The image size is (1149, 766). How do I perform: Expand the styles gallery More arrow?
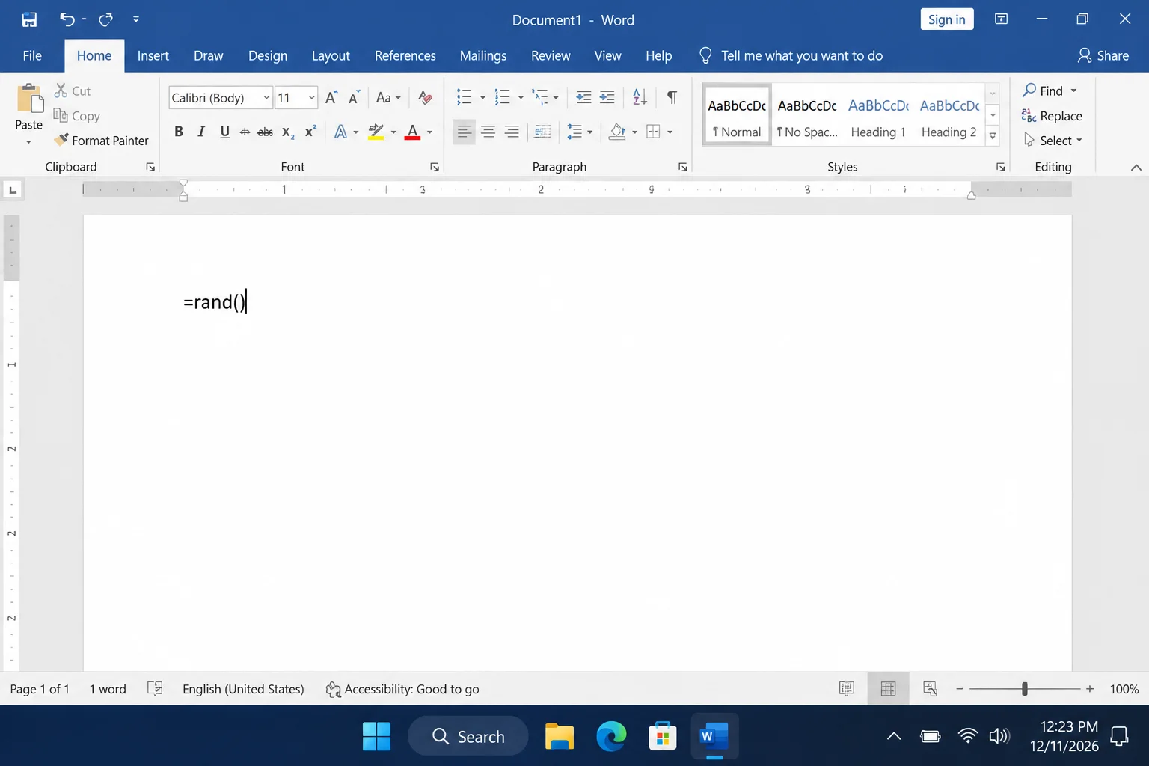click(993, 136)
